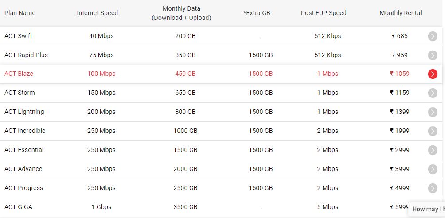Expand ACT Incredible plan via arrow
The height and width of the screenshot is (218, 445).
pos(433,131)
